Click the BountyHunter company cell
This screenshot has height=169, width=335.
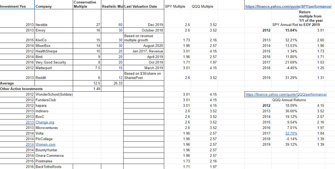click(54, 150)
